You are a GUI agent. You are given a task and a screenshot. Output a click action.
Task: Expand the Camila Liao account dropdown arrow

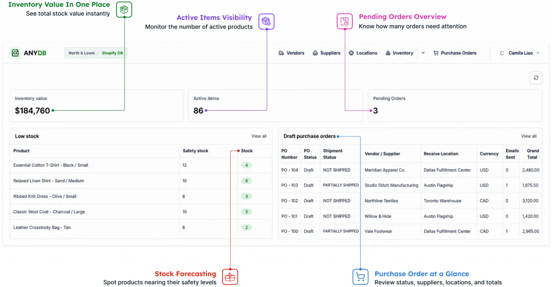[x=537, y=53]
